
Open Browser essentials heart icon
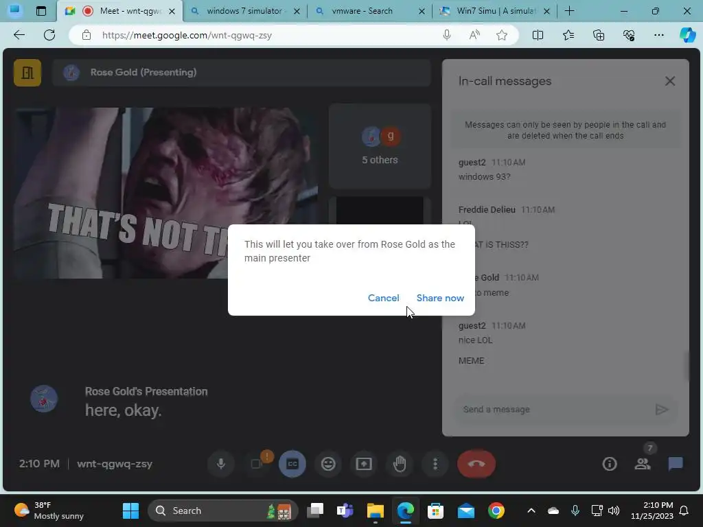[x=629, y=35]
